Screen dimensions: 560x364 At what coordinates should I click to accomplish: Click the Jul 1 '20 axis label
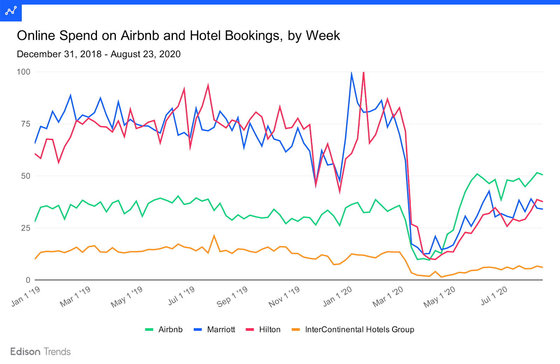click(494, 296)
